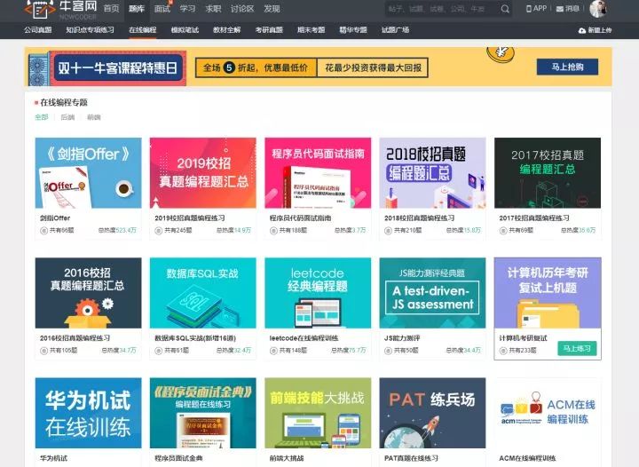Select the 在线编程 tab
Image resolution: width=639 pixels, height=467 pixels.
pyautogui.click(x=143, y=30)
